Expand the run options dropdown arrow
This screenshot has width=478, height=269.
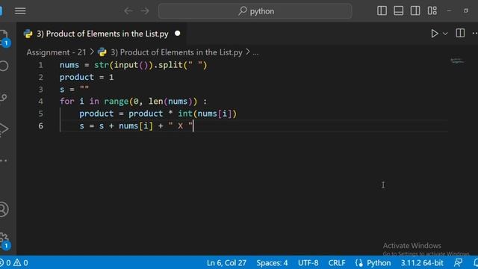tap(445, 34)
